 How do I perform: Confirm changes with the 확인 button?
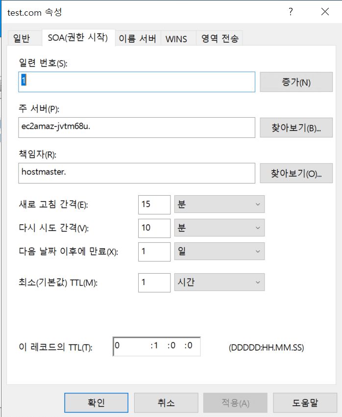tap(96, 402)
